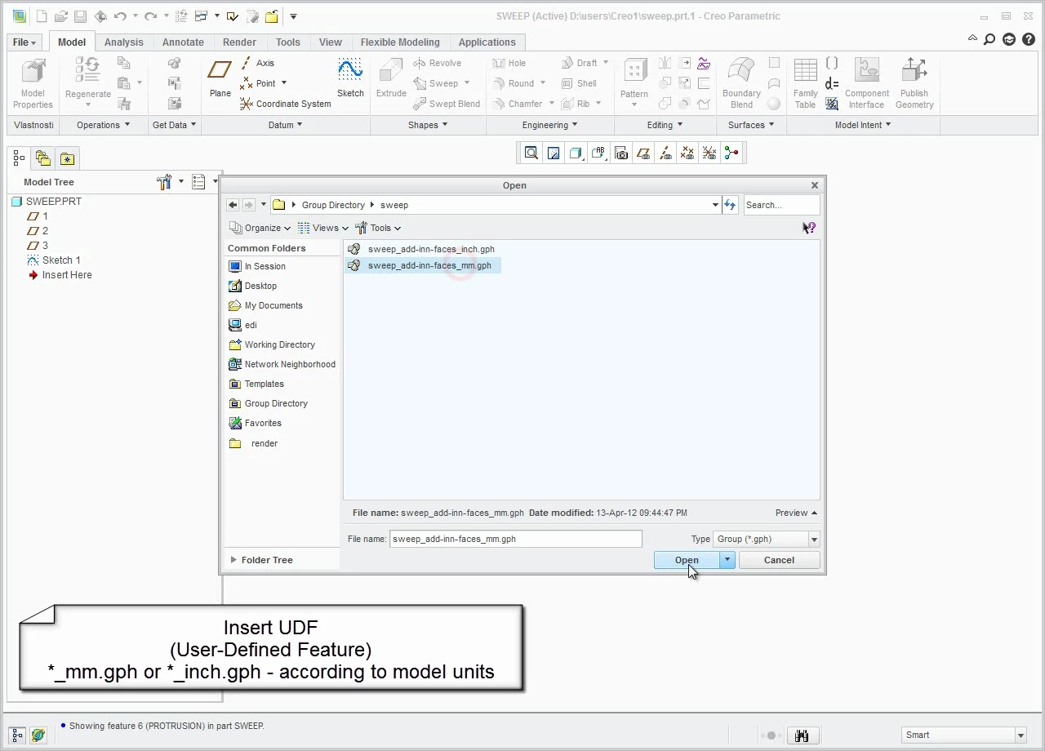Click the Model Tree settings icon
Image resolution: width=1045 pixels, height=751 pixels.
[x=166, y=182]
